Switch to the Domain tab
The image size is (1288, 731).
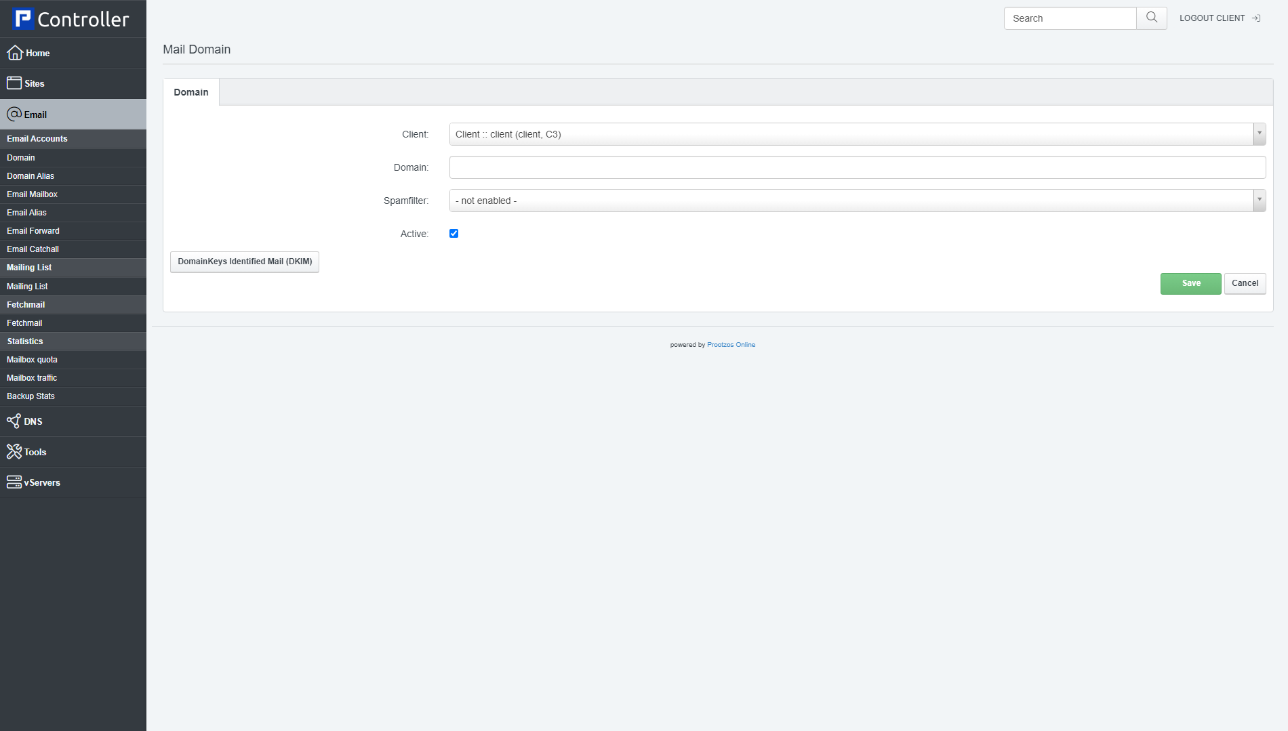pos(190,91)
